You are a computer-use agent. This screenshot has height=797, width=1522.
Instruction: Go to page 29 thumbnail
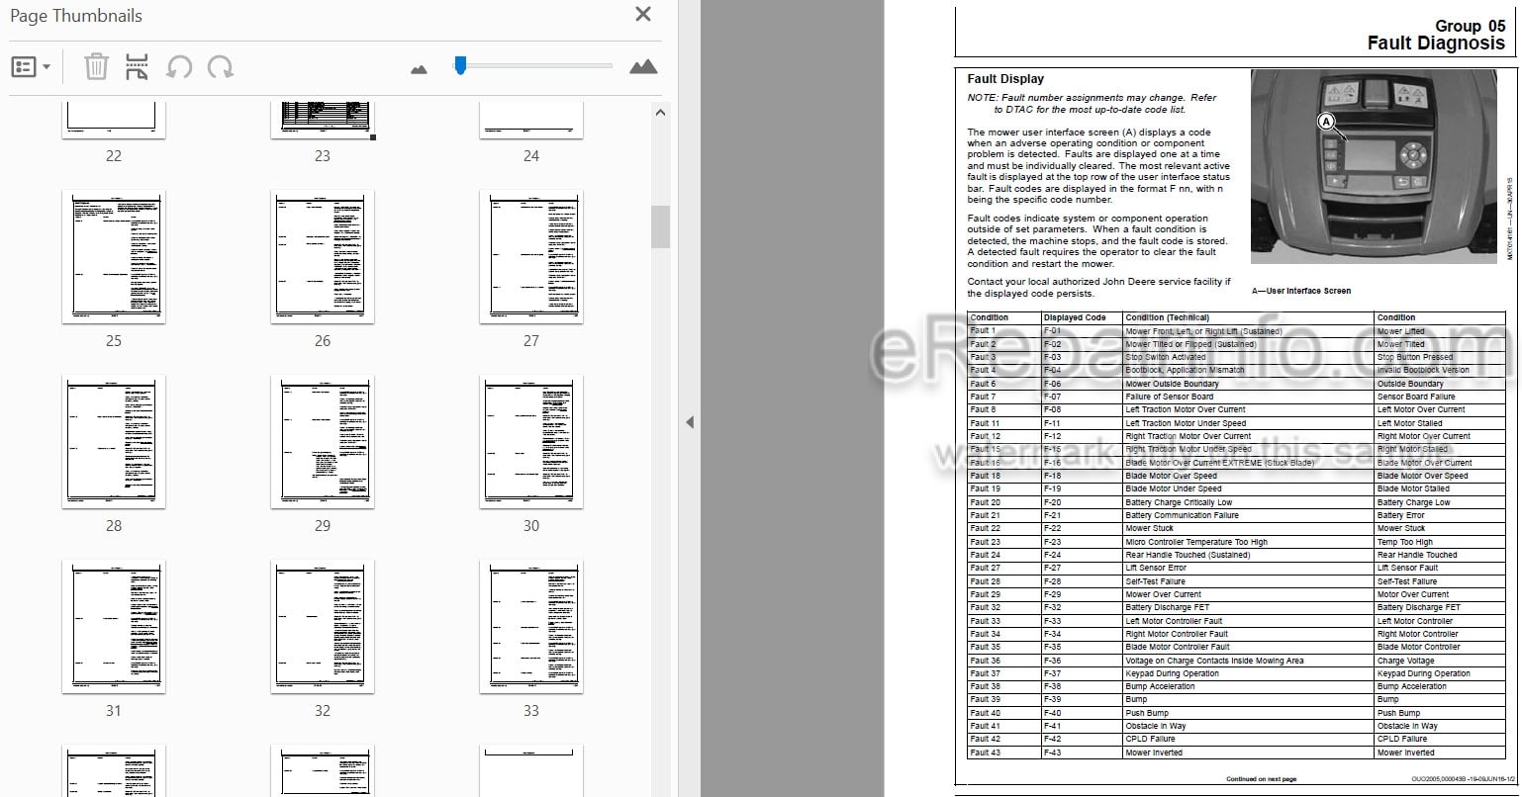pos(323,442)
